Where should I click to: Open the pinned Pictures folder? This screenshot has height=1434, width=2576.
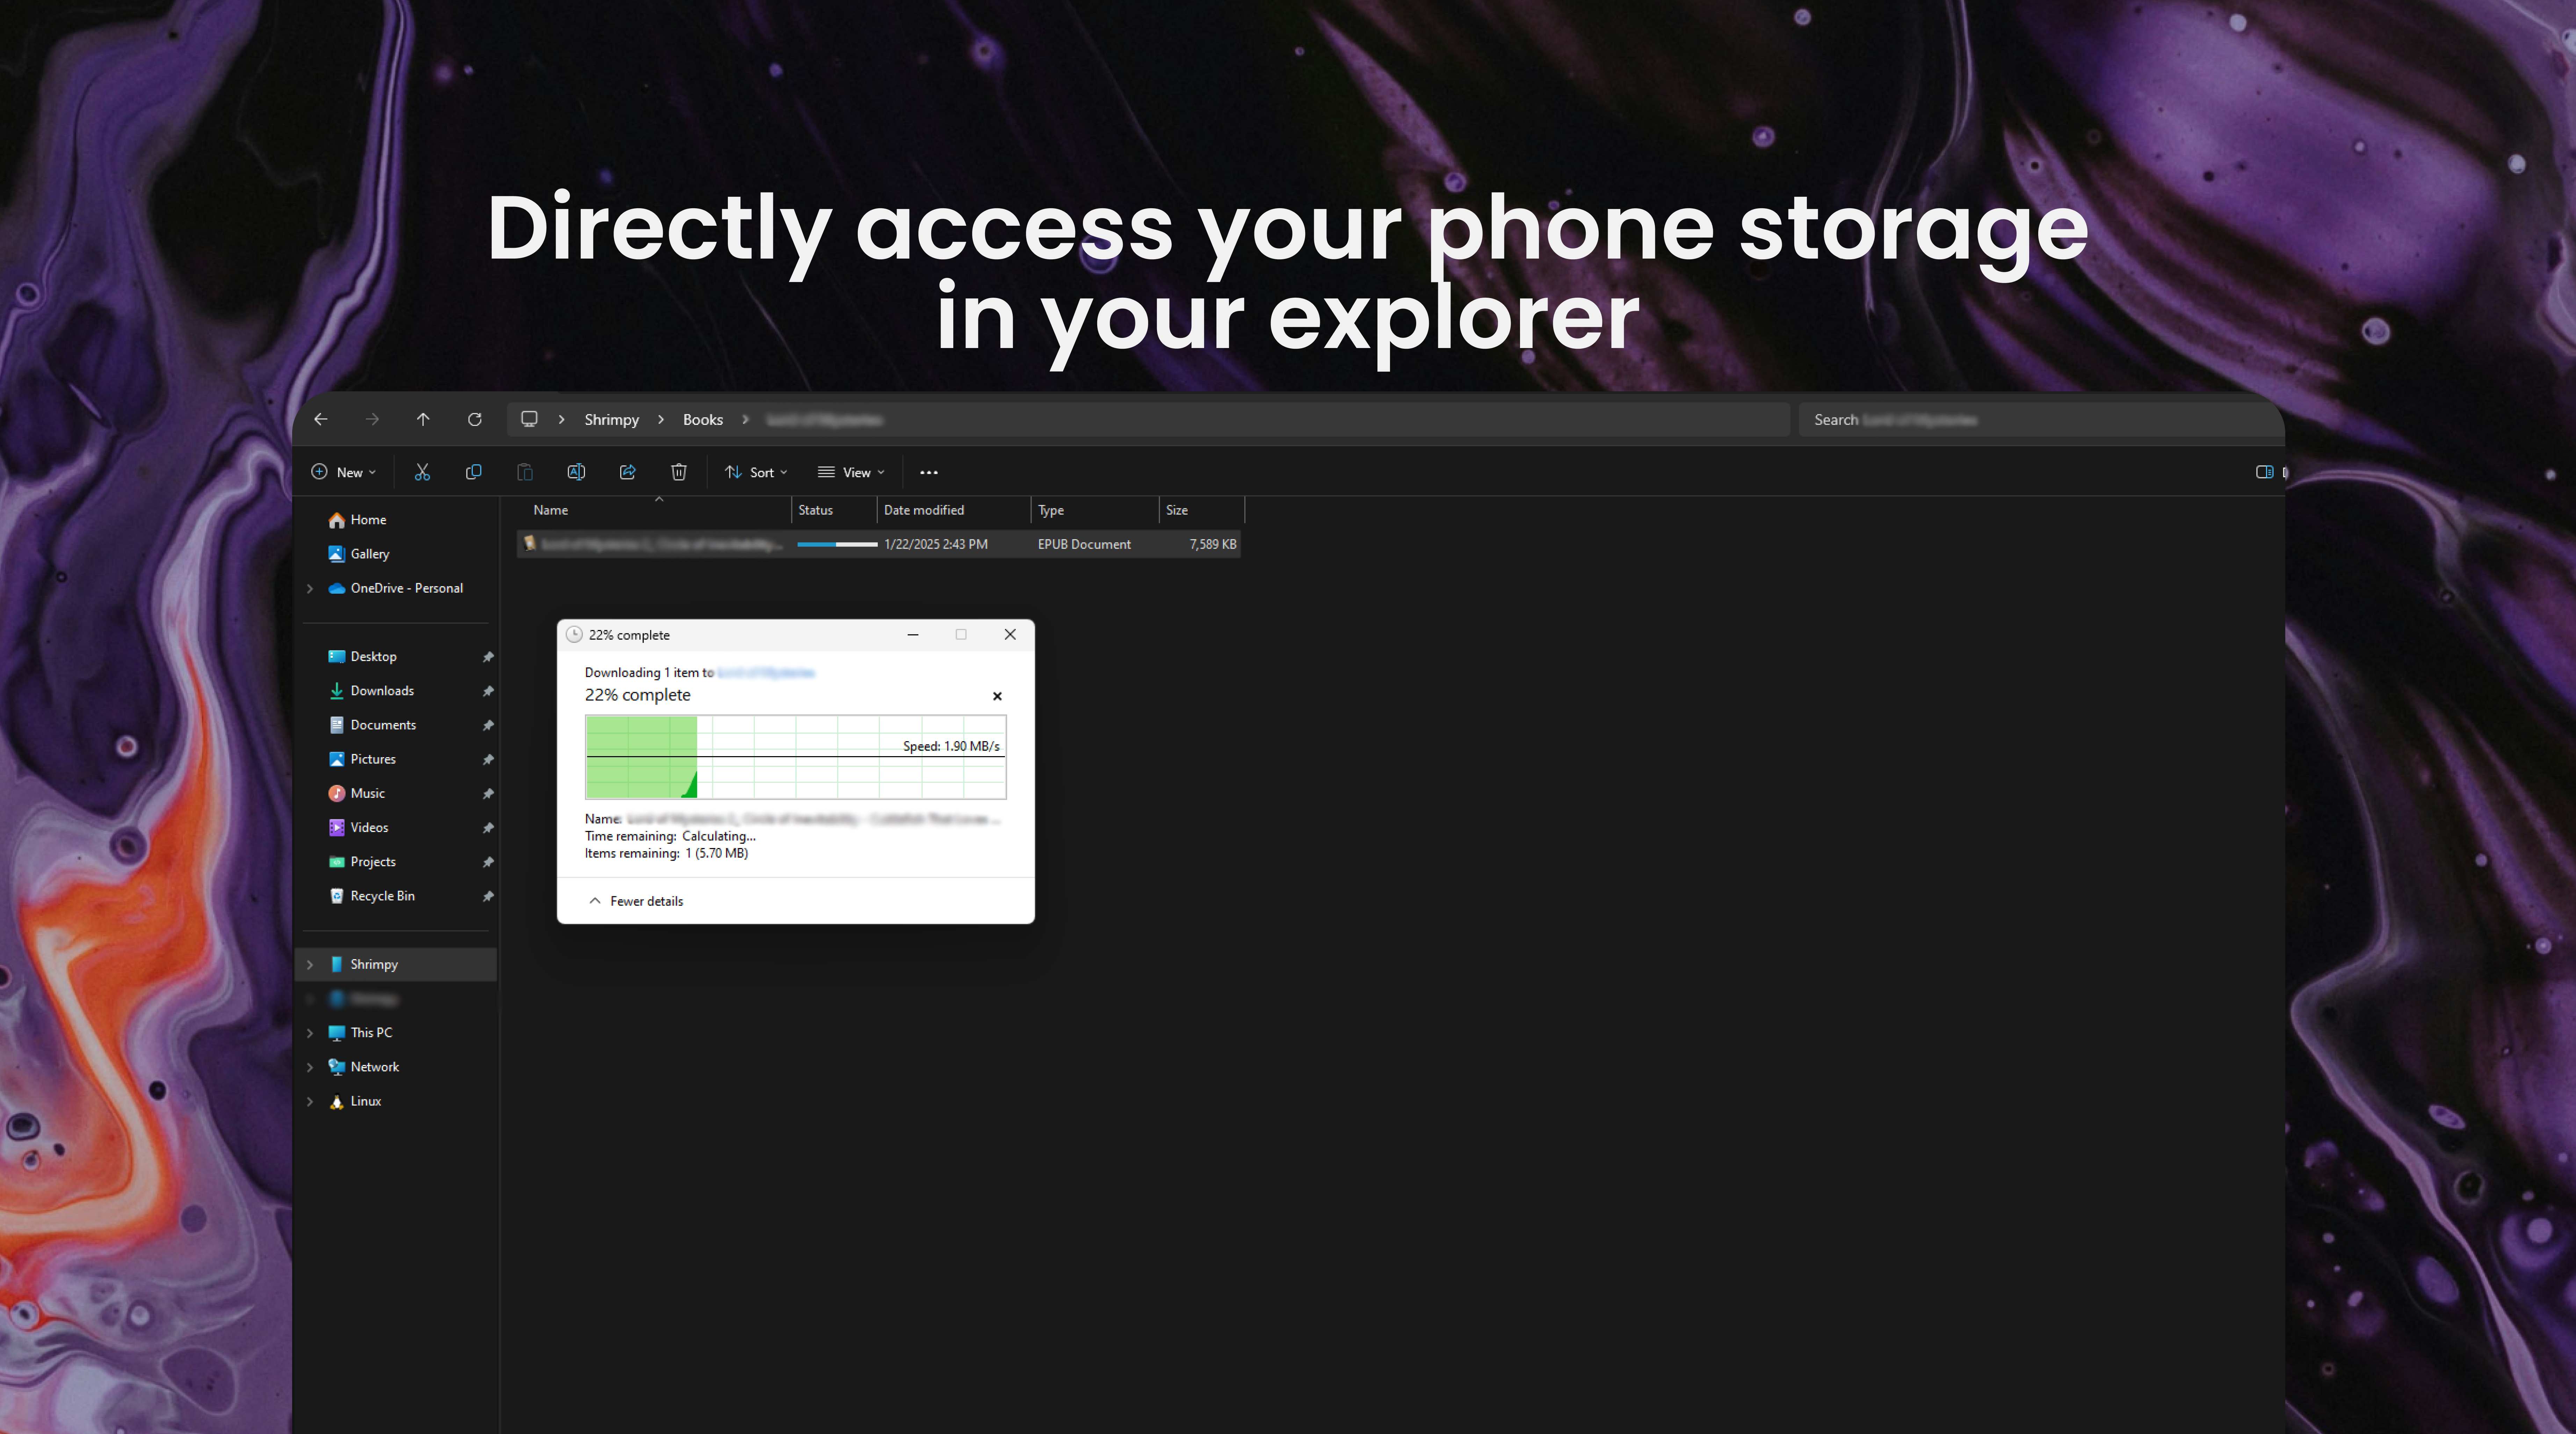pos(372,759)
